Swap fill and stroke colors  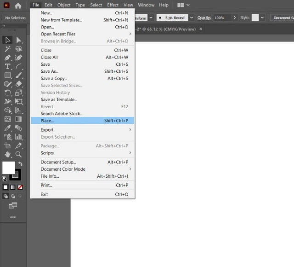[x=20, y=164]
